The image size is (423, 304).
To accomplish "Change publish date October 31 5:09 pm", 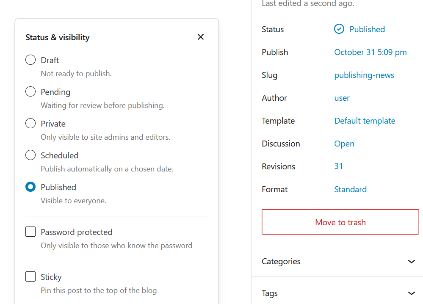I will [x=370, y=52].
